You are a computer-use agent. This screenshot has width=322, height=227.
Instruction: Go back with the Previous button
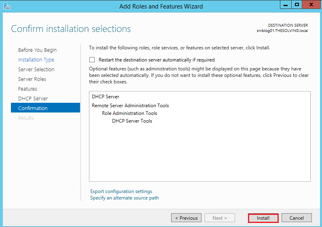tap(186, 218)
